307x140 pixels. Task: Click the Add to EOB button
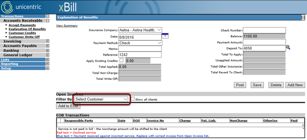[x=68, y=106]
